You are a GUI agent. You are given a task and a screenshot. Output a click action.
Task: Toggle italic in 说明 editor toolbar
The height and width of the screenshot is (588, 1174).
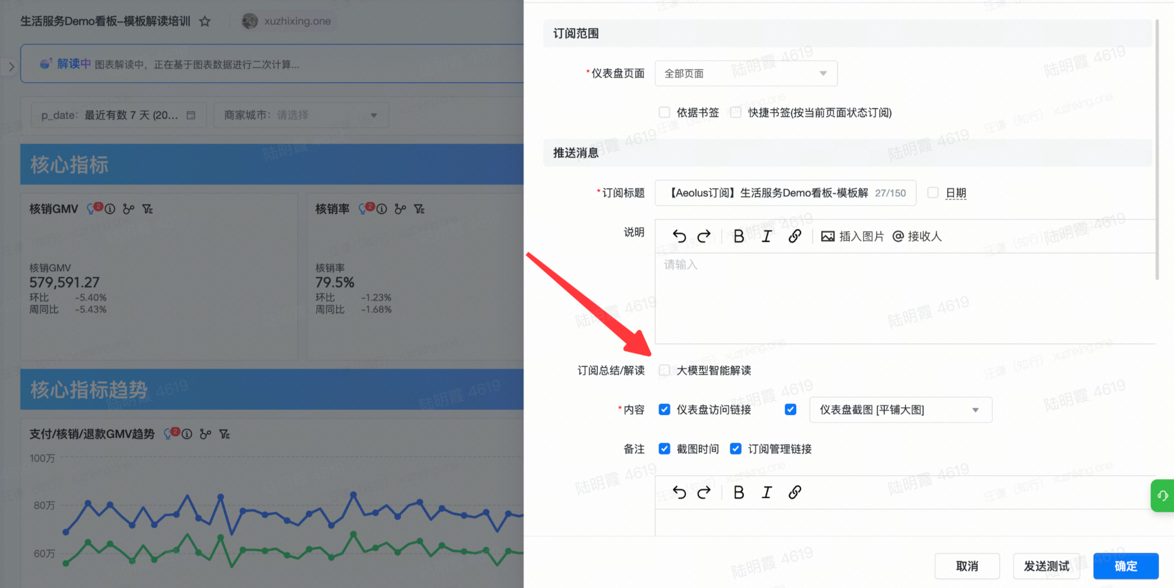(x=767, y=236)
